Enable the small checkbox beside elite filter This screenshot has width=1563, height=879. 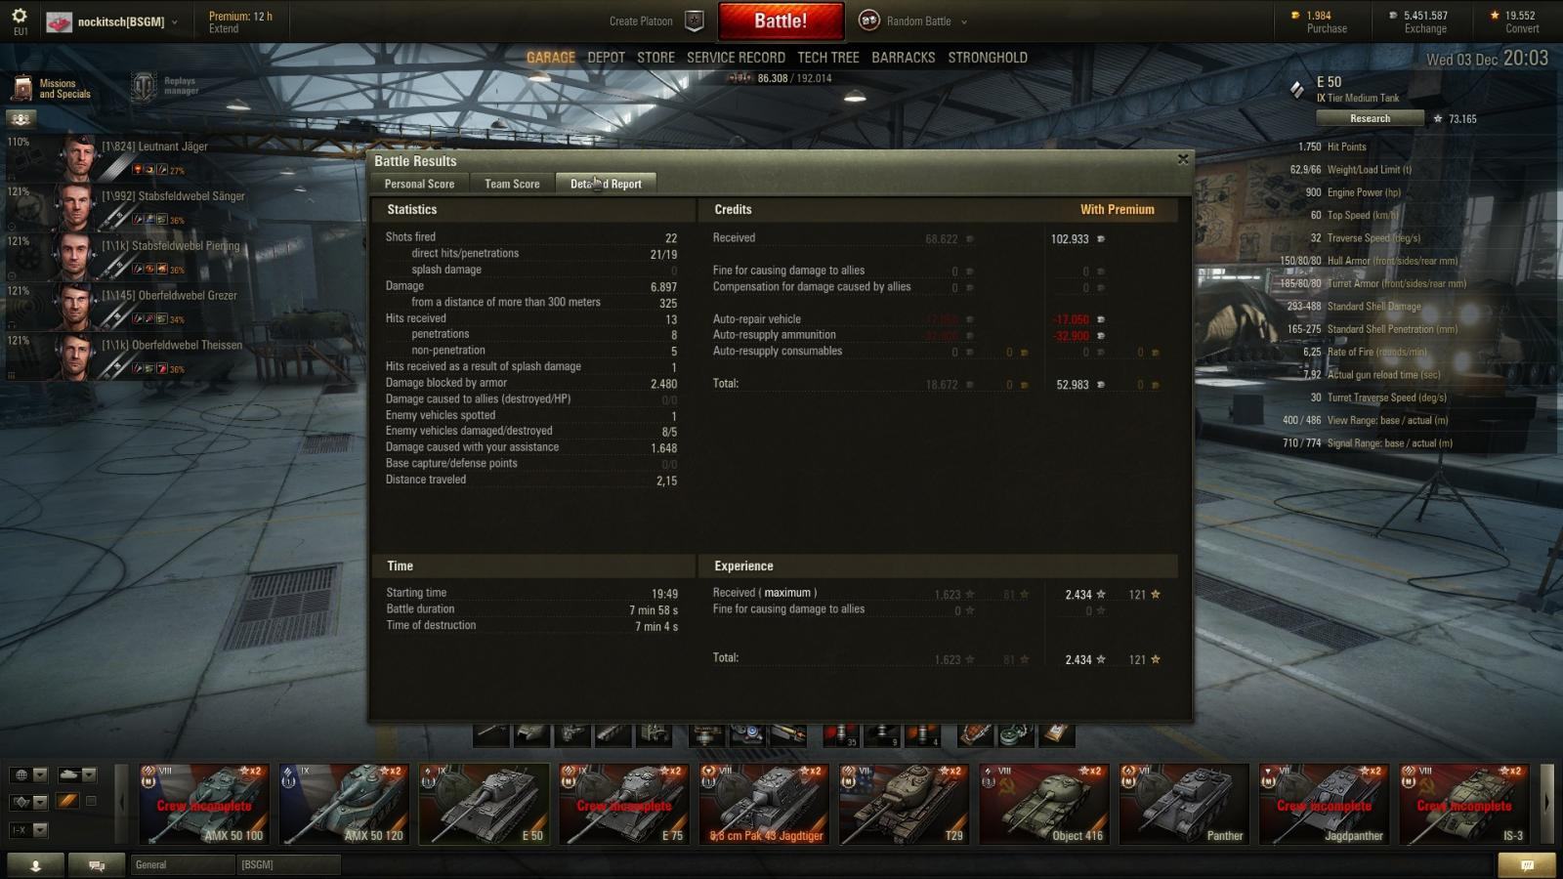coord(91,801)
